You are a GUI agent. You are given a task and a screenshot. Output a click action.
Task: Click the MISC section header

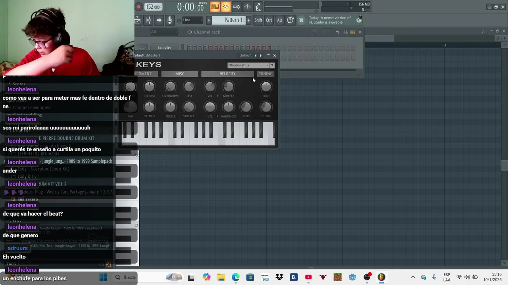(180, 74)
